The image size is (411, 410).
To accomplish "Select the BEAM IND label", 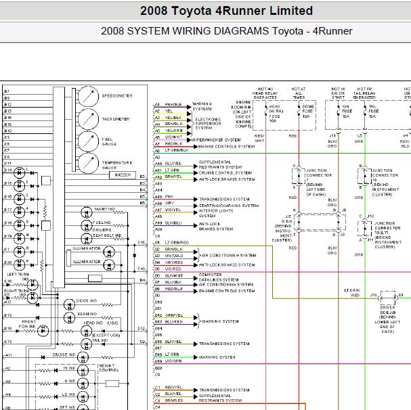I will (x=87, y=314).
